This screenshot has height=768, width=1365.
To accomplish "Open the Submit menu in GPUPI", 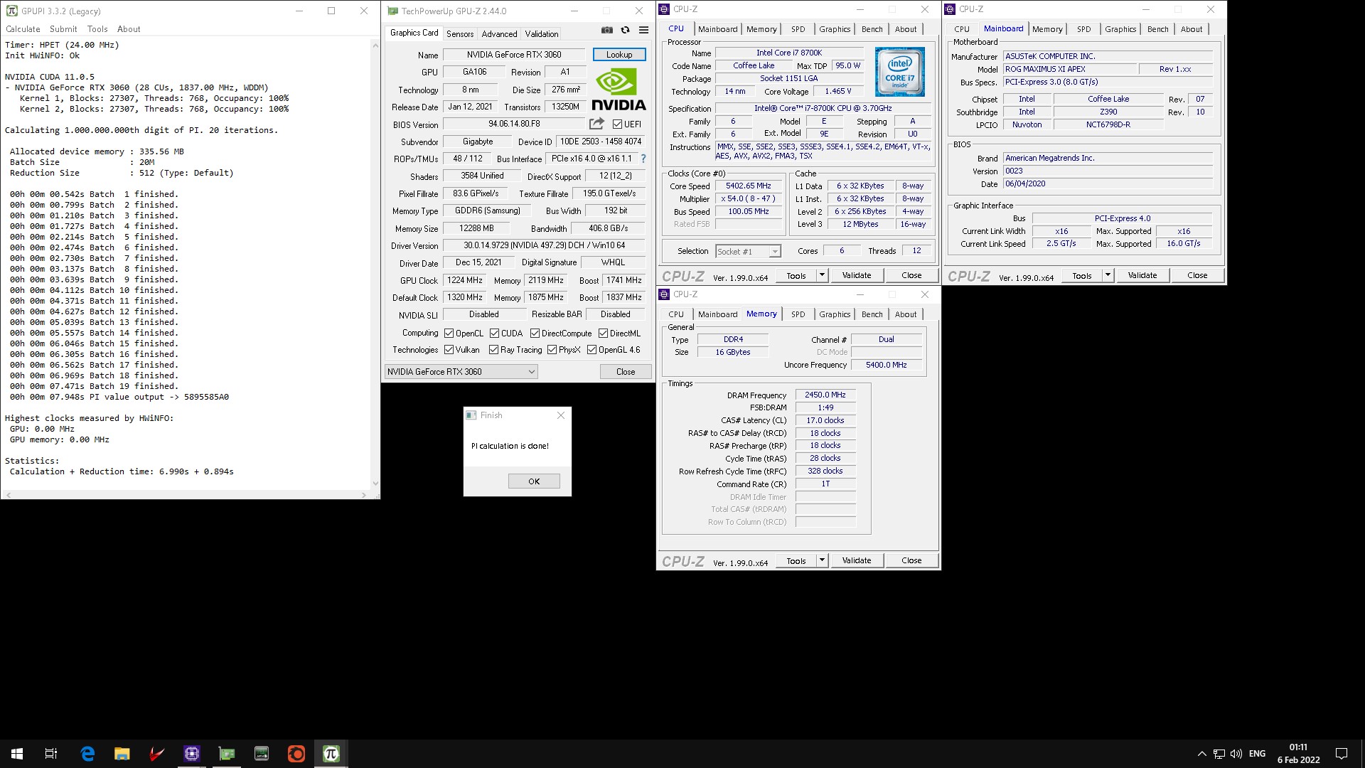I will pyautogui.click(x=63, y=29).
